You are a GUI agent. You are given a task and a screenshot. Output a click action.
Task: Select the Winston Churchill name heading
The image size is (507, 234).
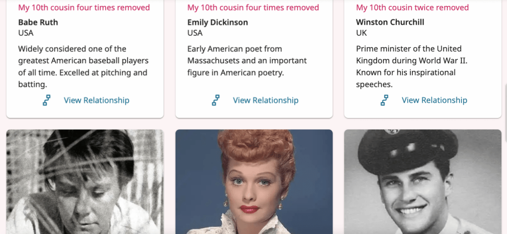(390, 22)
